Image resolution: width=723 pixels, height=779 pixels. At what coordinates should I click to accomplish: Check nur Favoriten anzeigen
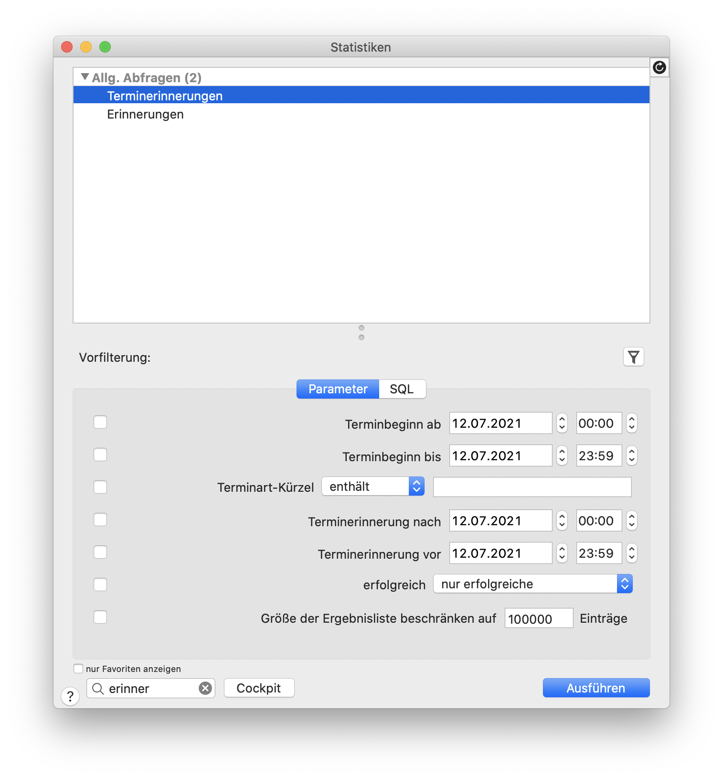tap(78, 669)
